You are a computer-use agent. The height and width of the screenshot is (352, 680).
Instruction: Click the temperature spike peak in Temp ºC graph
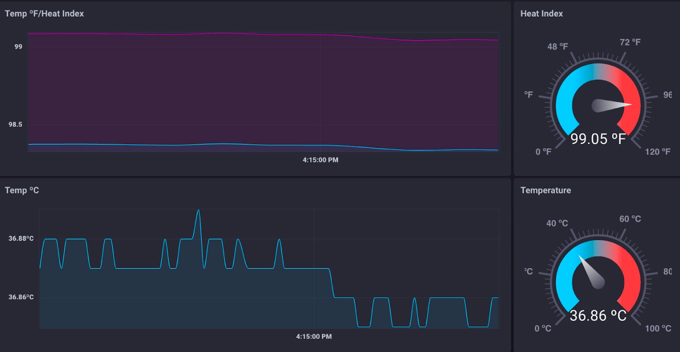click(x=199, y=209)
